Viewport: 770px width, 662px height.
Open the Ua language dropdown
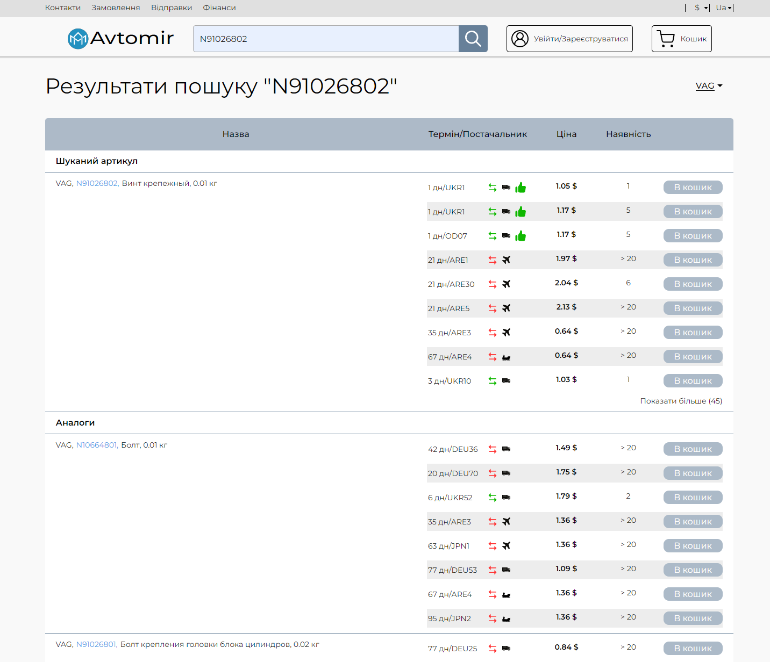(x=724, y=8)
